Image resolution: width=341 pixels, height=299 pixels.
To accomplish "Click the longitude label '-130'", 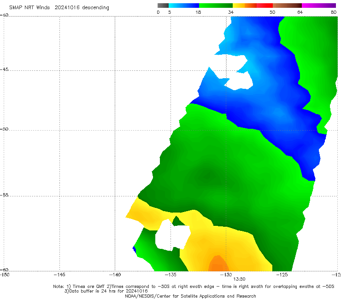I will [226, 275].
